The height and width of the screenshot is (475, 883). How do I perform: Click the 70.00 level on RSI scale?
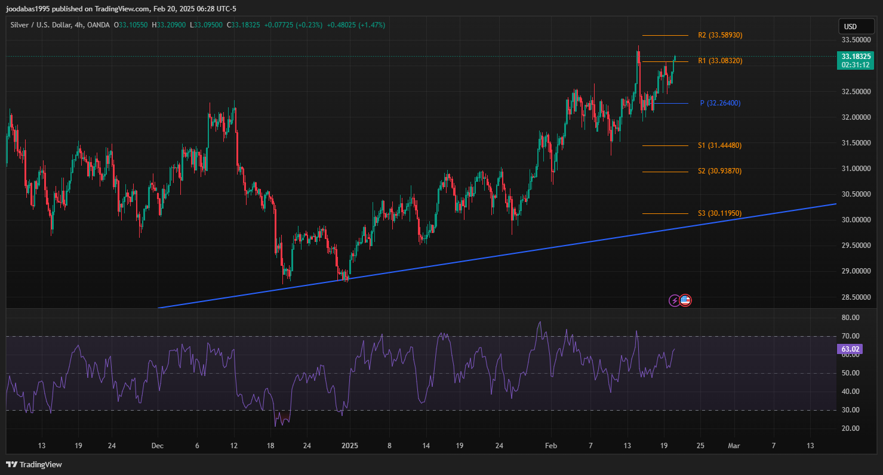[850, 336]
